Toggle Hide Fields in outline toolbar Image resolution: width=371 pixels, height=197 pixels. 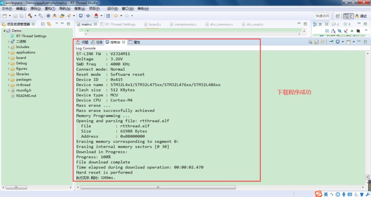click(x=339, y=31)
